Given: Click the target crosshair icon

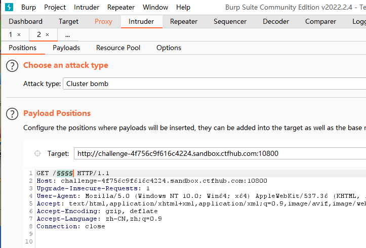Looking at the screenshot, I should pyautogui.click(x=37, y=153).
